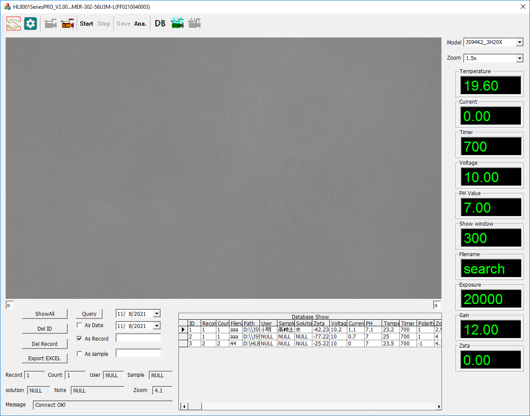Click the AVI live video icon
This screenshot has height=416, width=530.
click(177, 24)
